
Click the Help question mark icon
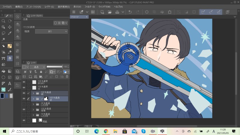[228, 12]
